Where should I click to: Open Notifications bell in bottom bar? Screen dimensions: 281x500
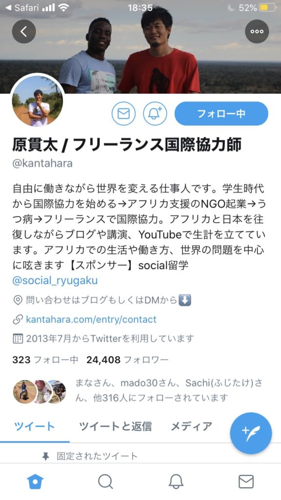click(176, 481)
